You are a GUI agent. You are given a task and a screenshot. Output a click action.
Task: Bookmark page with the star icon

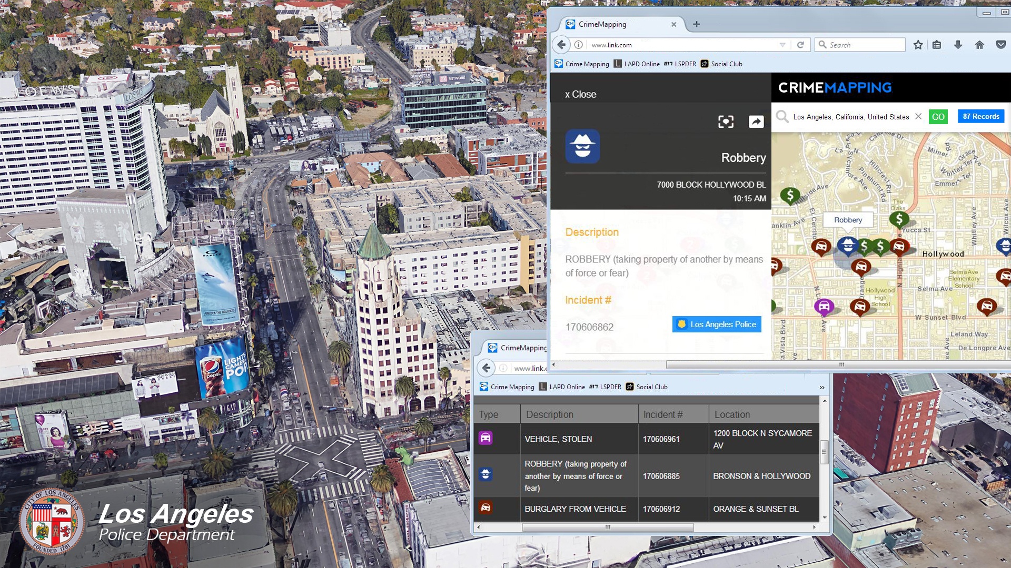pos(918,45)
